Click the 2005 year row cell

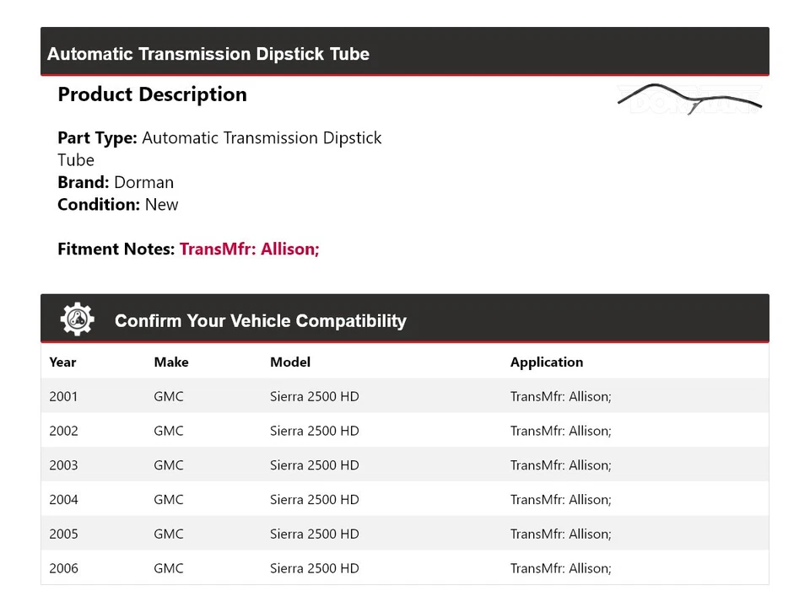coord(63,534)
